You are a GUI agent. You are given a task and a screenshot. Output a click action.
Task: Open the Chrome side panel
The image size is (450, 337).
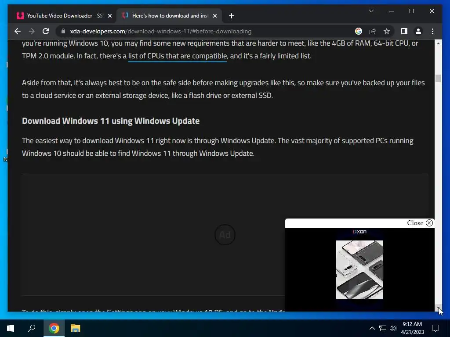(x=404, y=31)
